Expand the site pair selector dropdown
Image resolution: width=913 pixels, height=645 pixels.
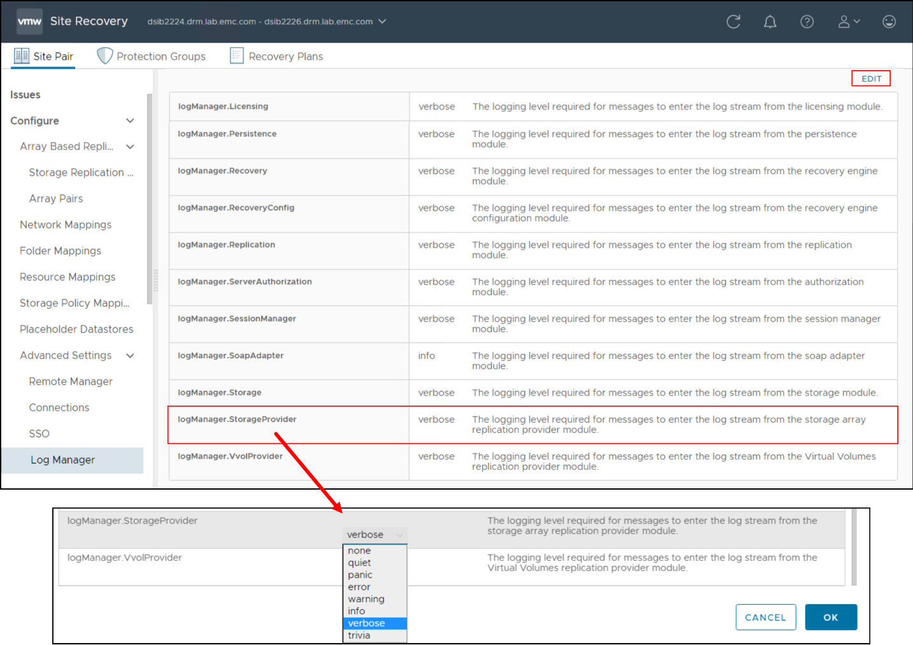tap(382, 21)
